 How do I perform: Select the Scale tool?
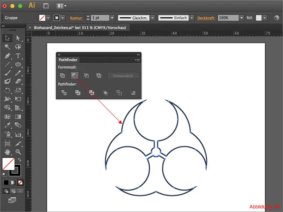click(18, 90)
